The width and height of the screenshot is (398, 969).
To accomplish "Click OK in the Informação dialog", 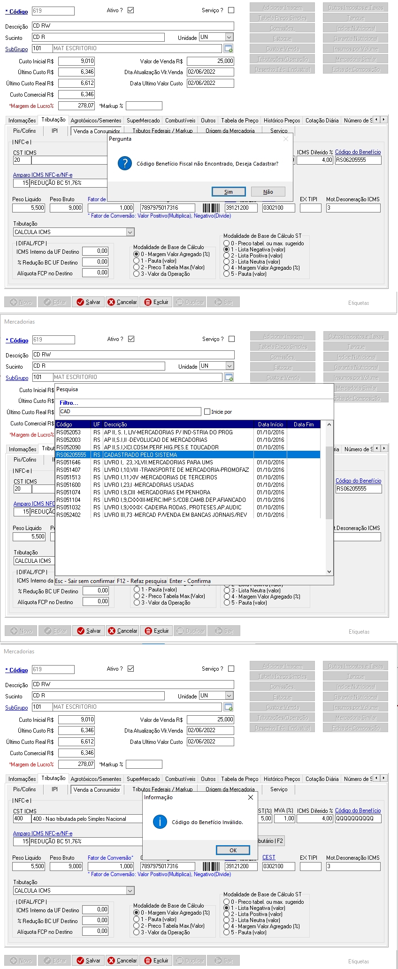I will [233, 850].
